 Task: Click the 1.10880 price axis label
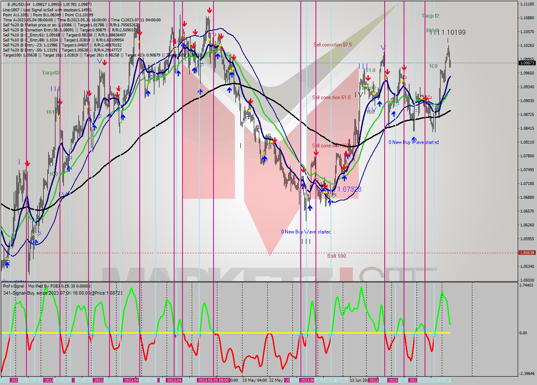(x=527, y=18)
